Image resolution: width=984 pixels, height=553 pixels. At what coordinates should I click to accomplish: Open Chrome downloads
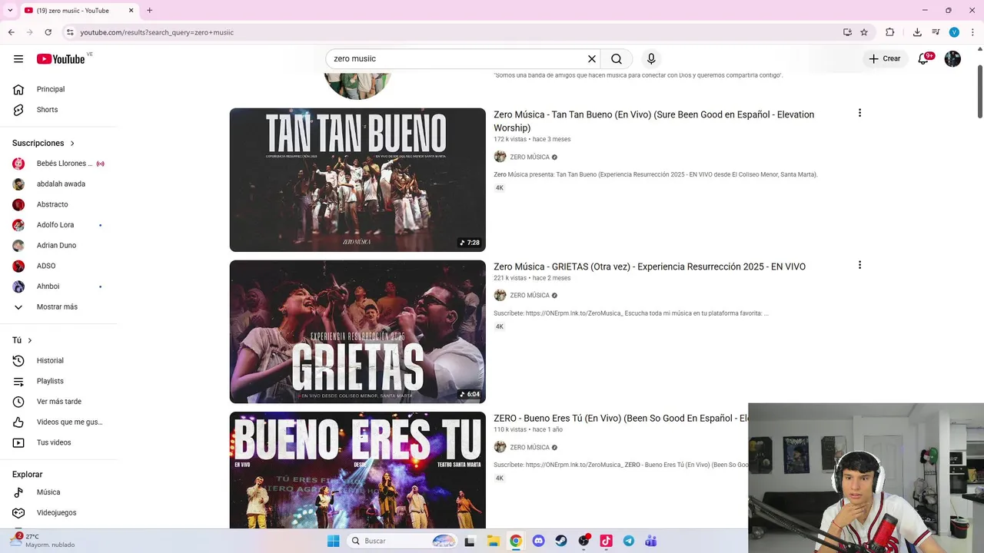pos(917,32)
